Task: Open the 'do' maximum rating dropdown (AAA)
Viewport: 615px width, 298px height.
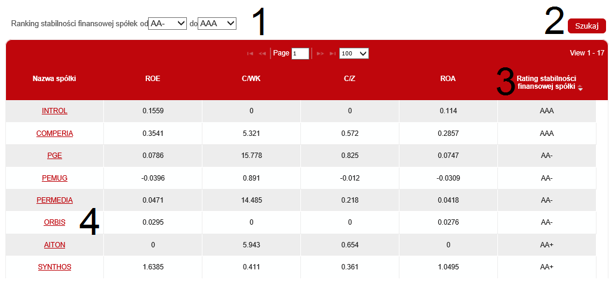Action: tap(217, 23)
